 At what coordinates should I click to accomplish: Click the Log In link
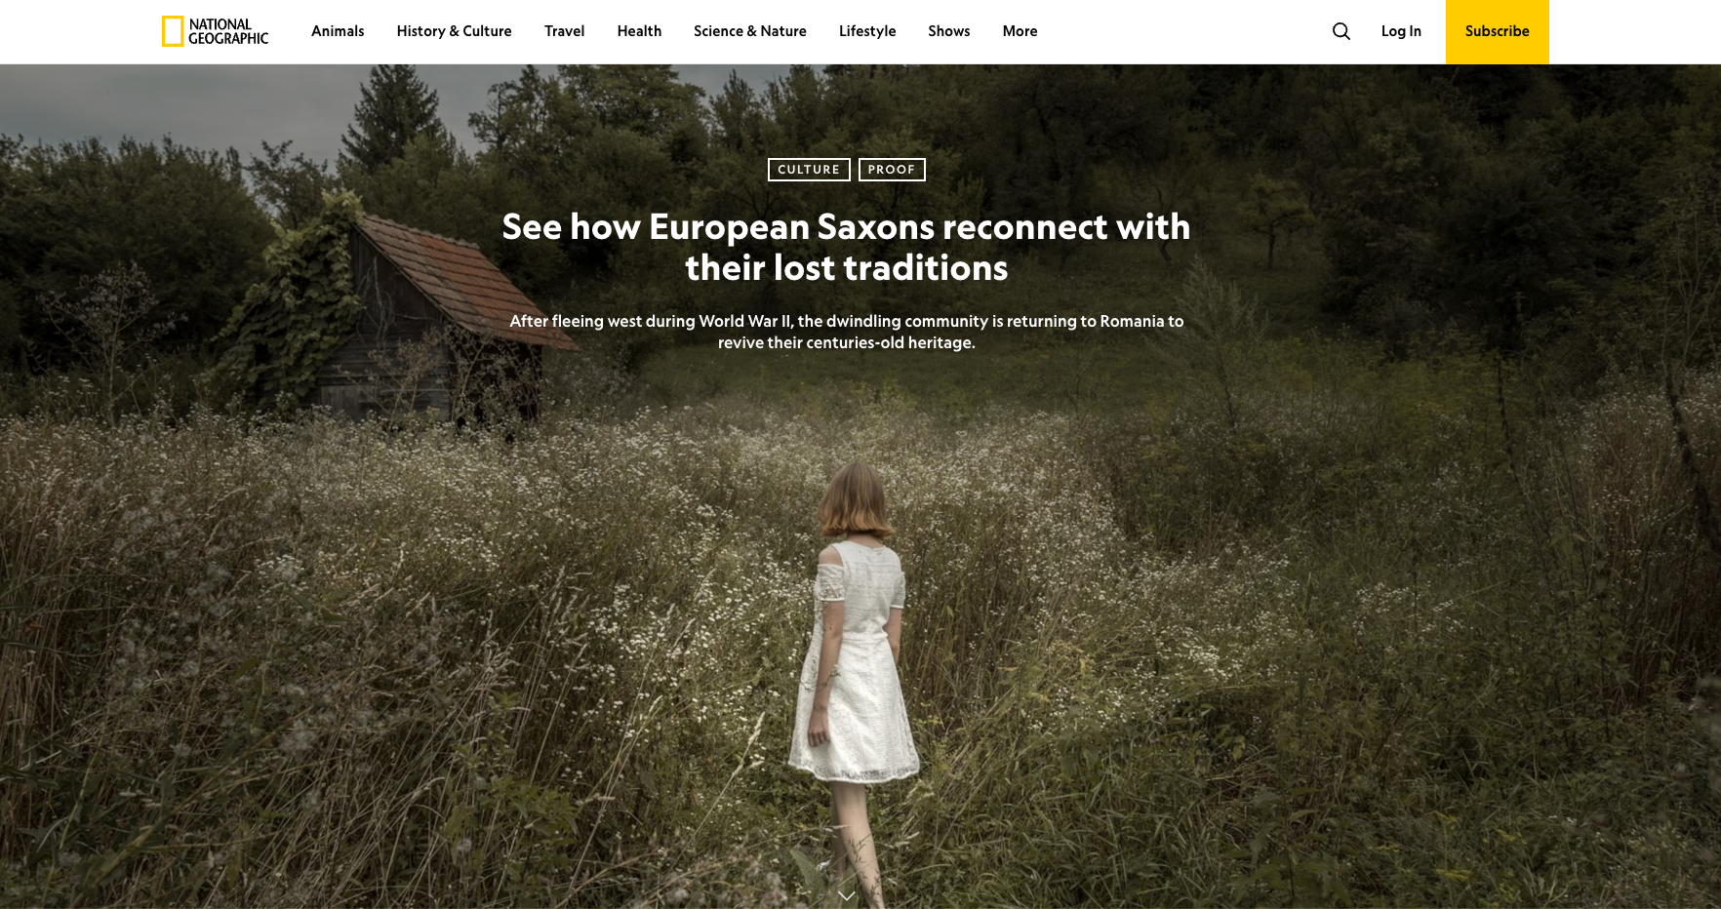tap(1401, 31)
